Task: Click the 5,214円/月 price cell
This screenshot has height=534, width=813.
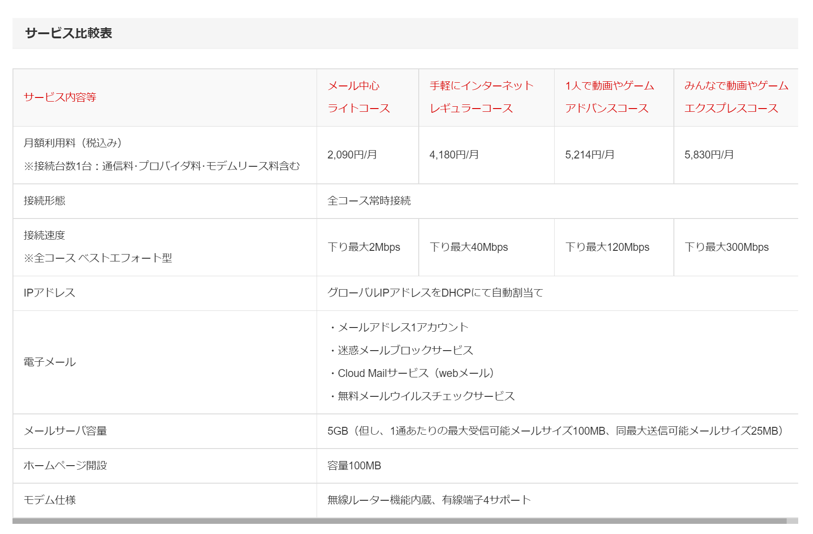Action: click(x=590, y=155)
